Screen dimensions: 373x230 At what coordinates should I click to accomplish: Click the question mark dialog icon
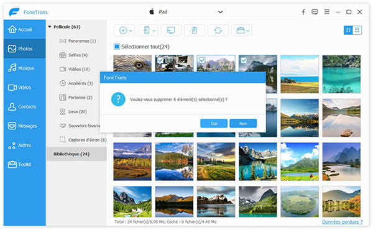click(118, 99)
